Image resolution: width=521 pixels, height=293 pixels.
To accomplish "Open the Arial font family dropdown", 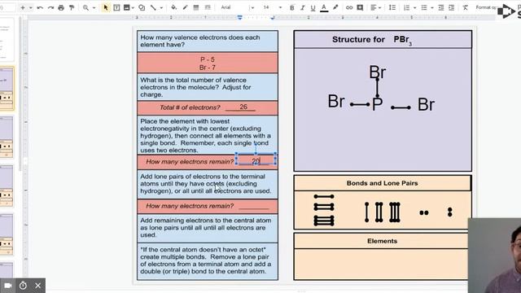I will [x=237, y=7].
